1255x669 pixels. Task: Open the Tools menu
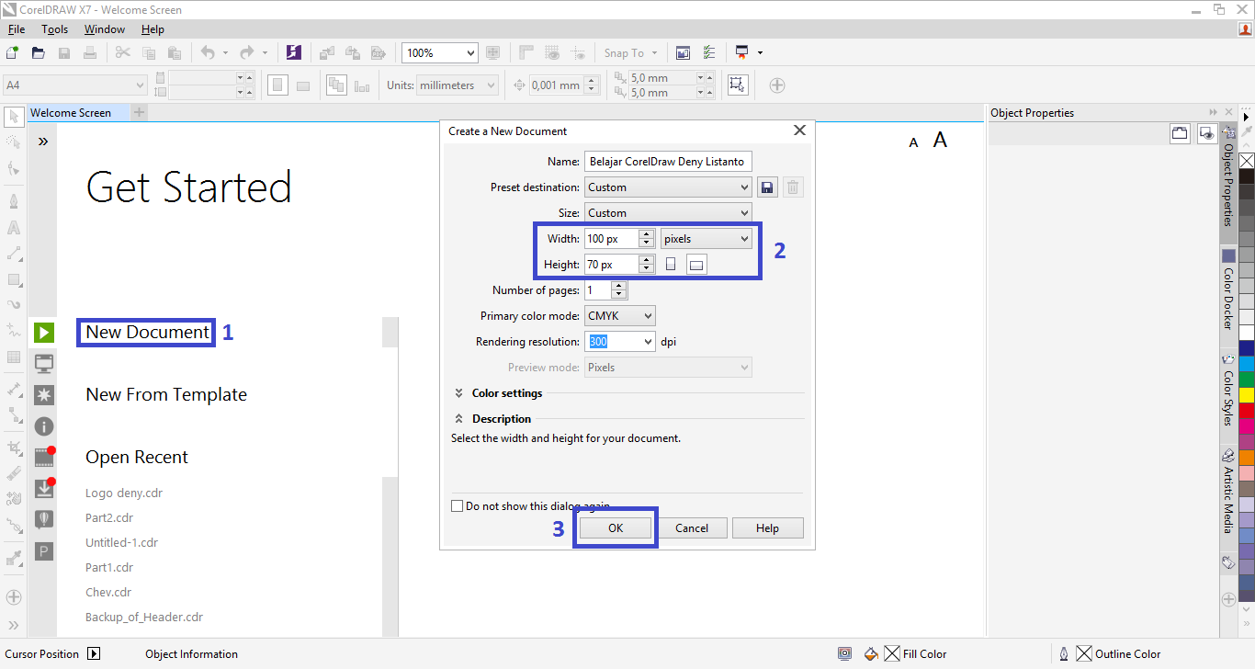[x=55, y=29]
